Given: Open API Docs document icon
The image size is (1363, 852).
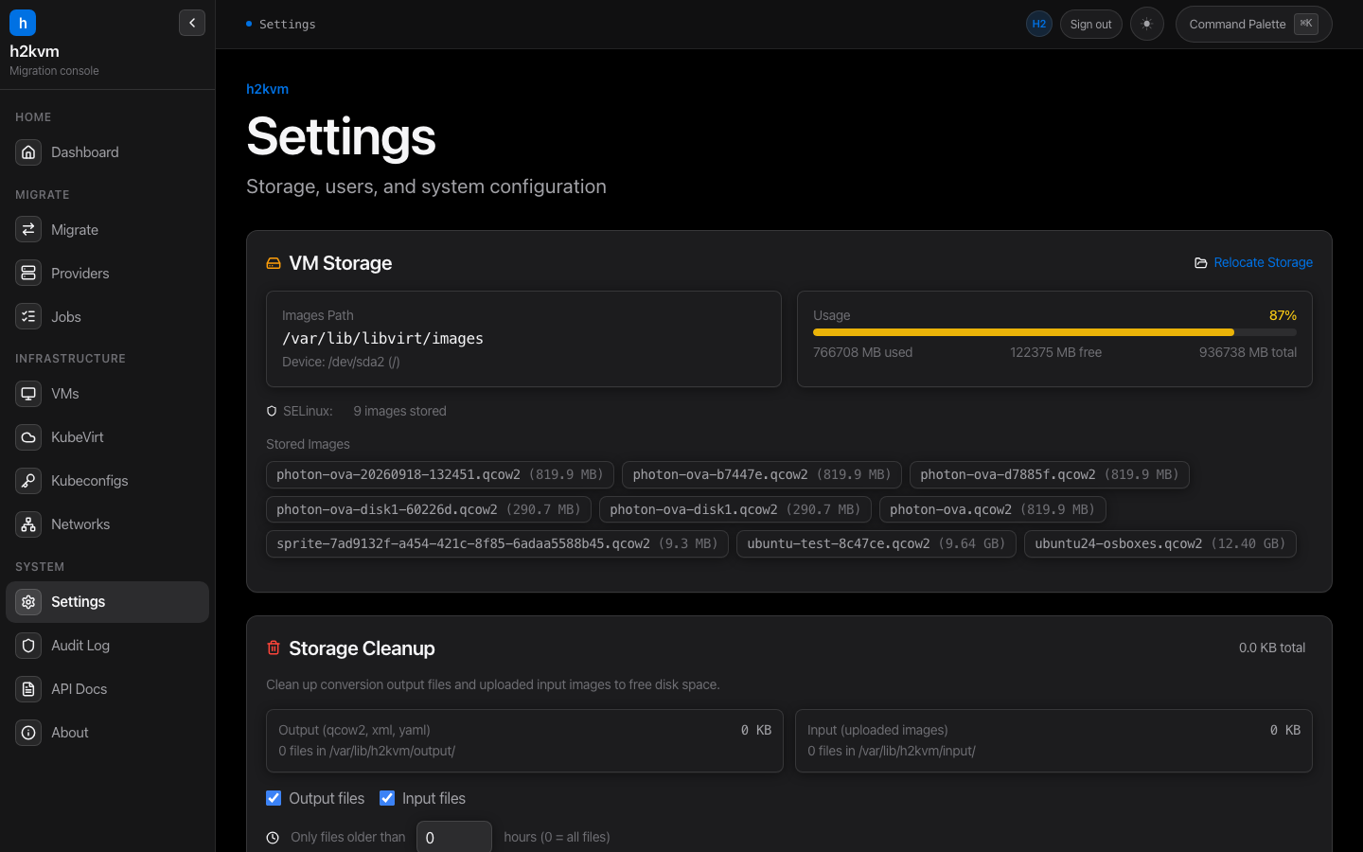Looking at the screenshot, I should point(28,689).
